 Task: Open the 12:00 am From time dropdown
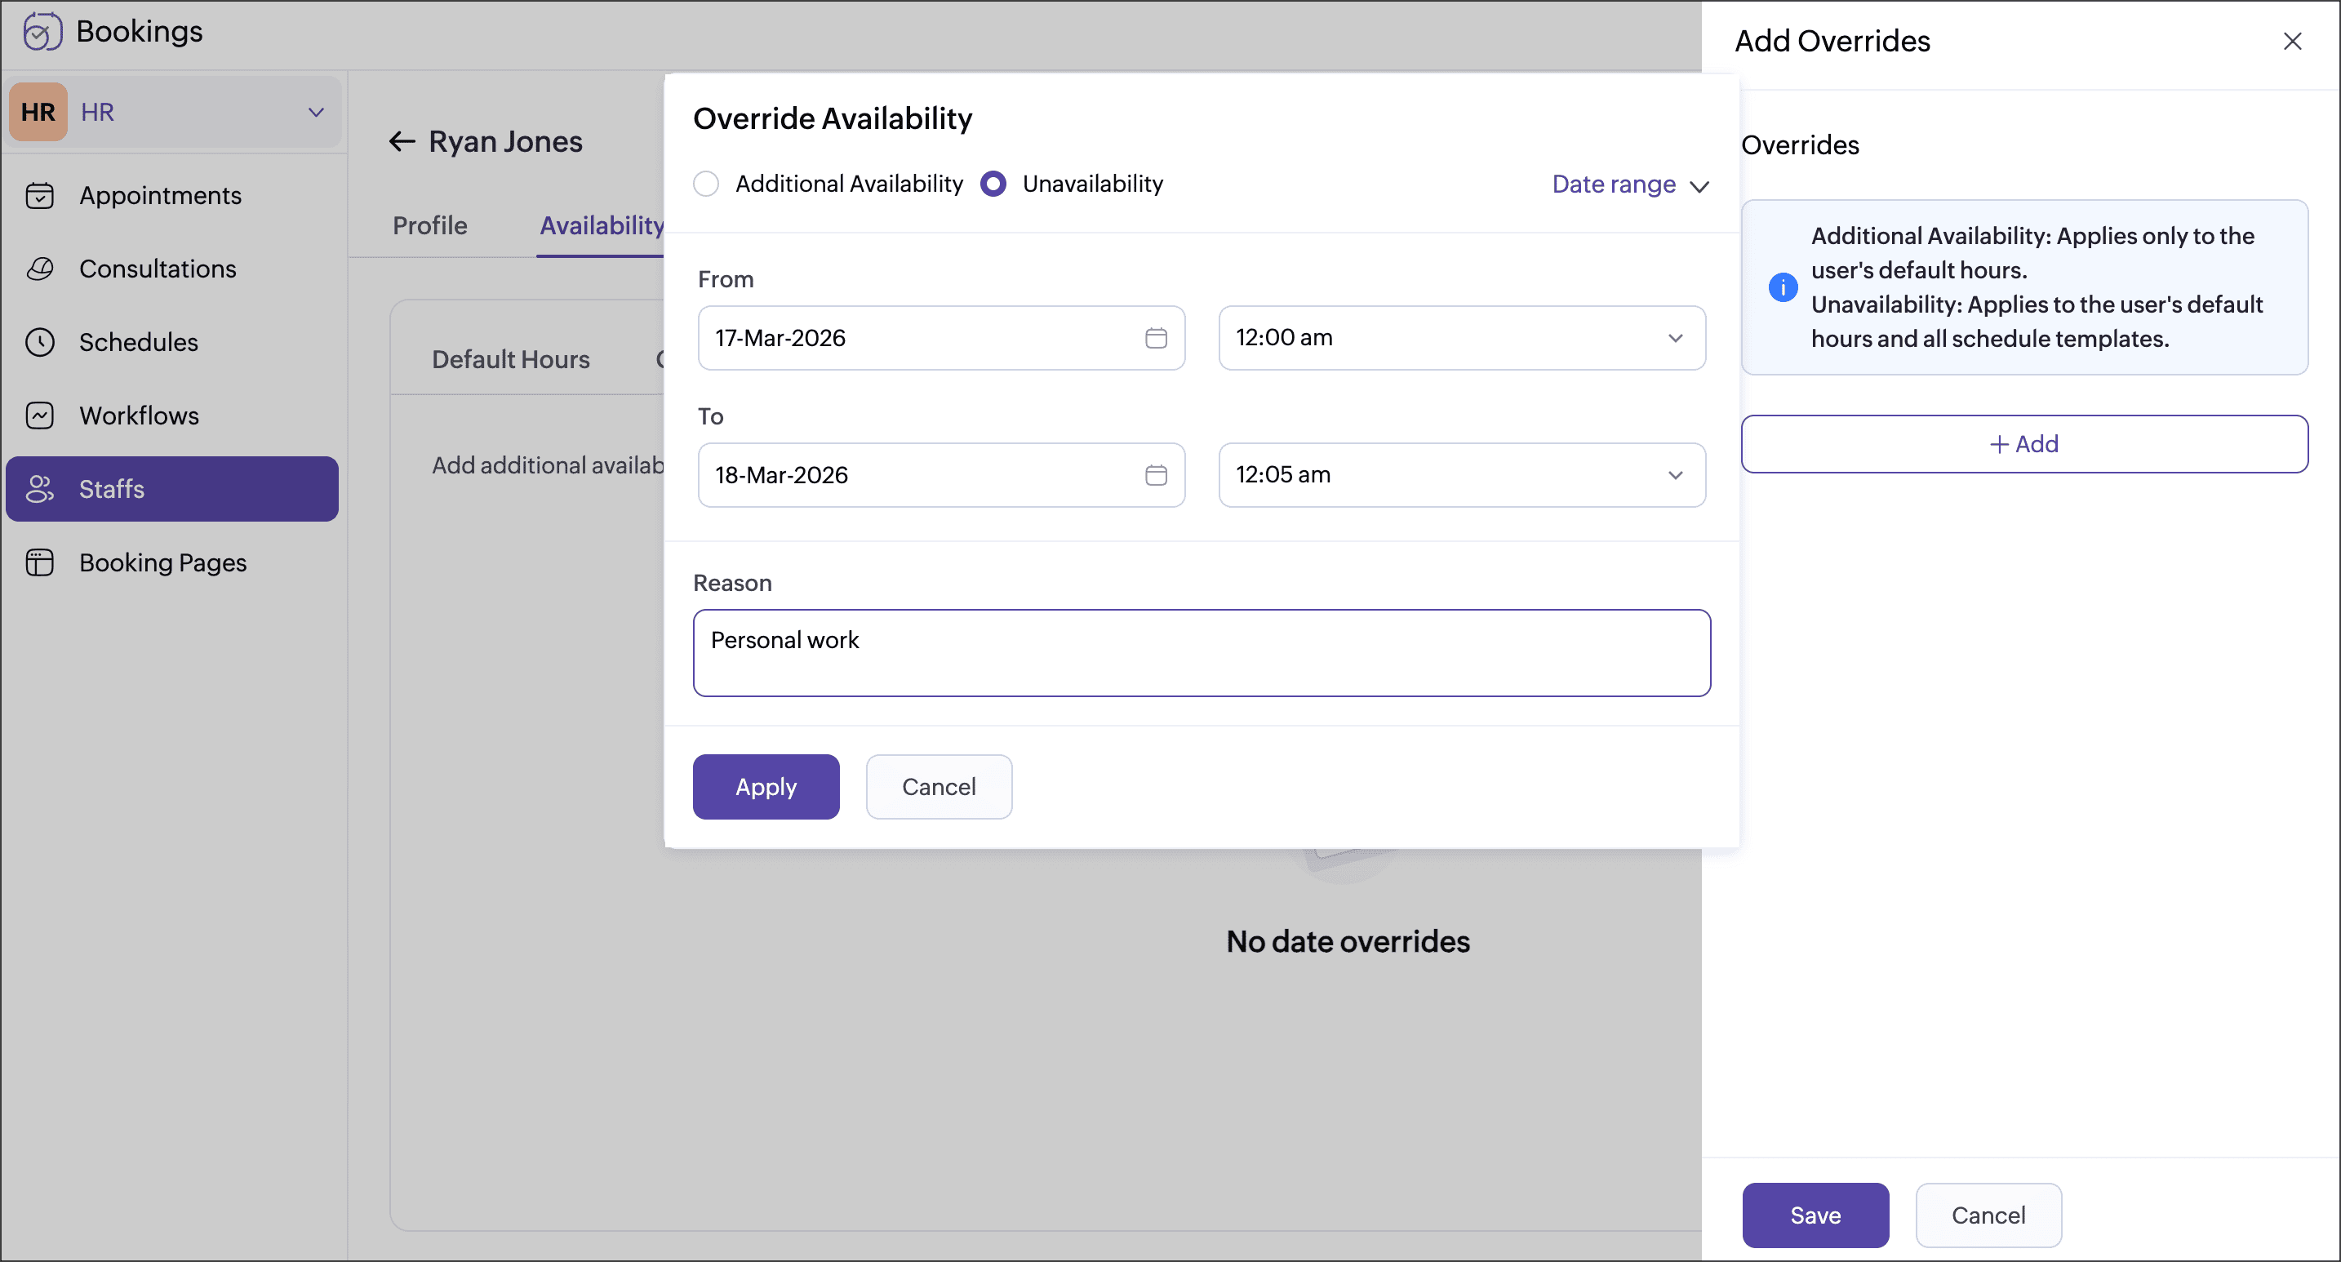1460,338
